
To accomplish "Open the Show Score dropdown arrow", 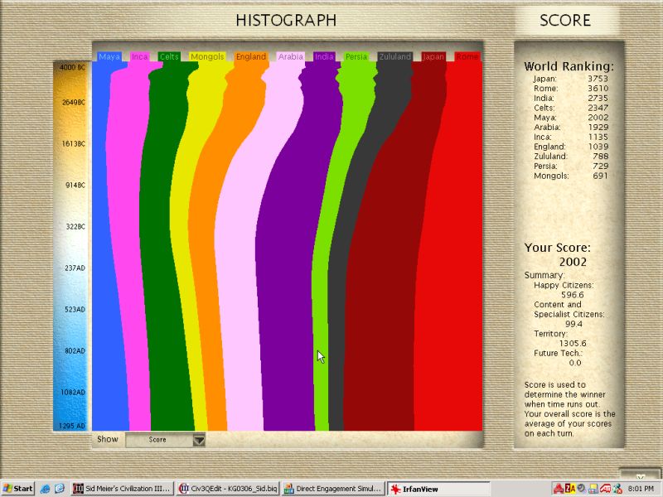I will [199, 440].
